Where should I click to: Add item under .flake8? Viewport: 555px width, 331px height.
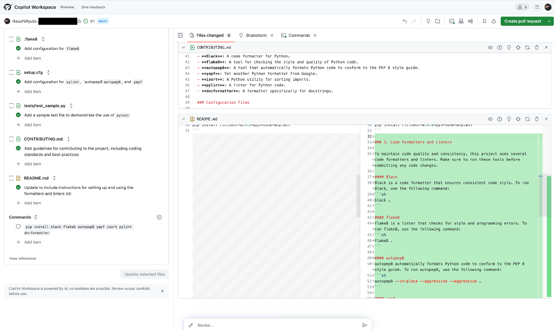(x=29, y=58)
